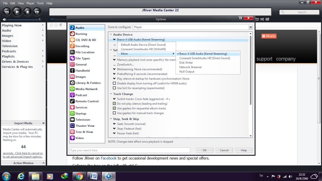Screen dimensions: 322x181
Task: Select Media Network options
Action: [87, 89]
